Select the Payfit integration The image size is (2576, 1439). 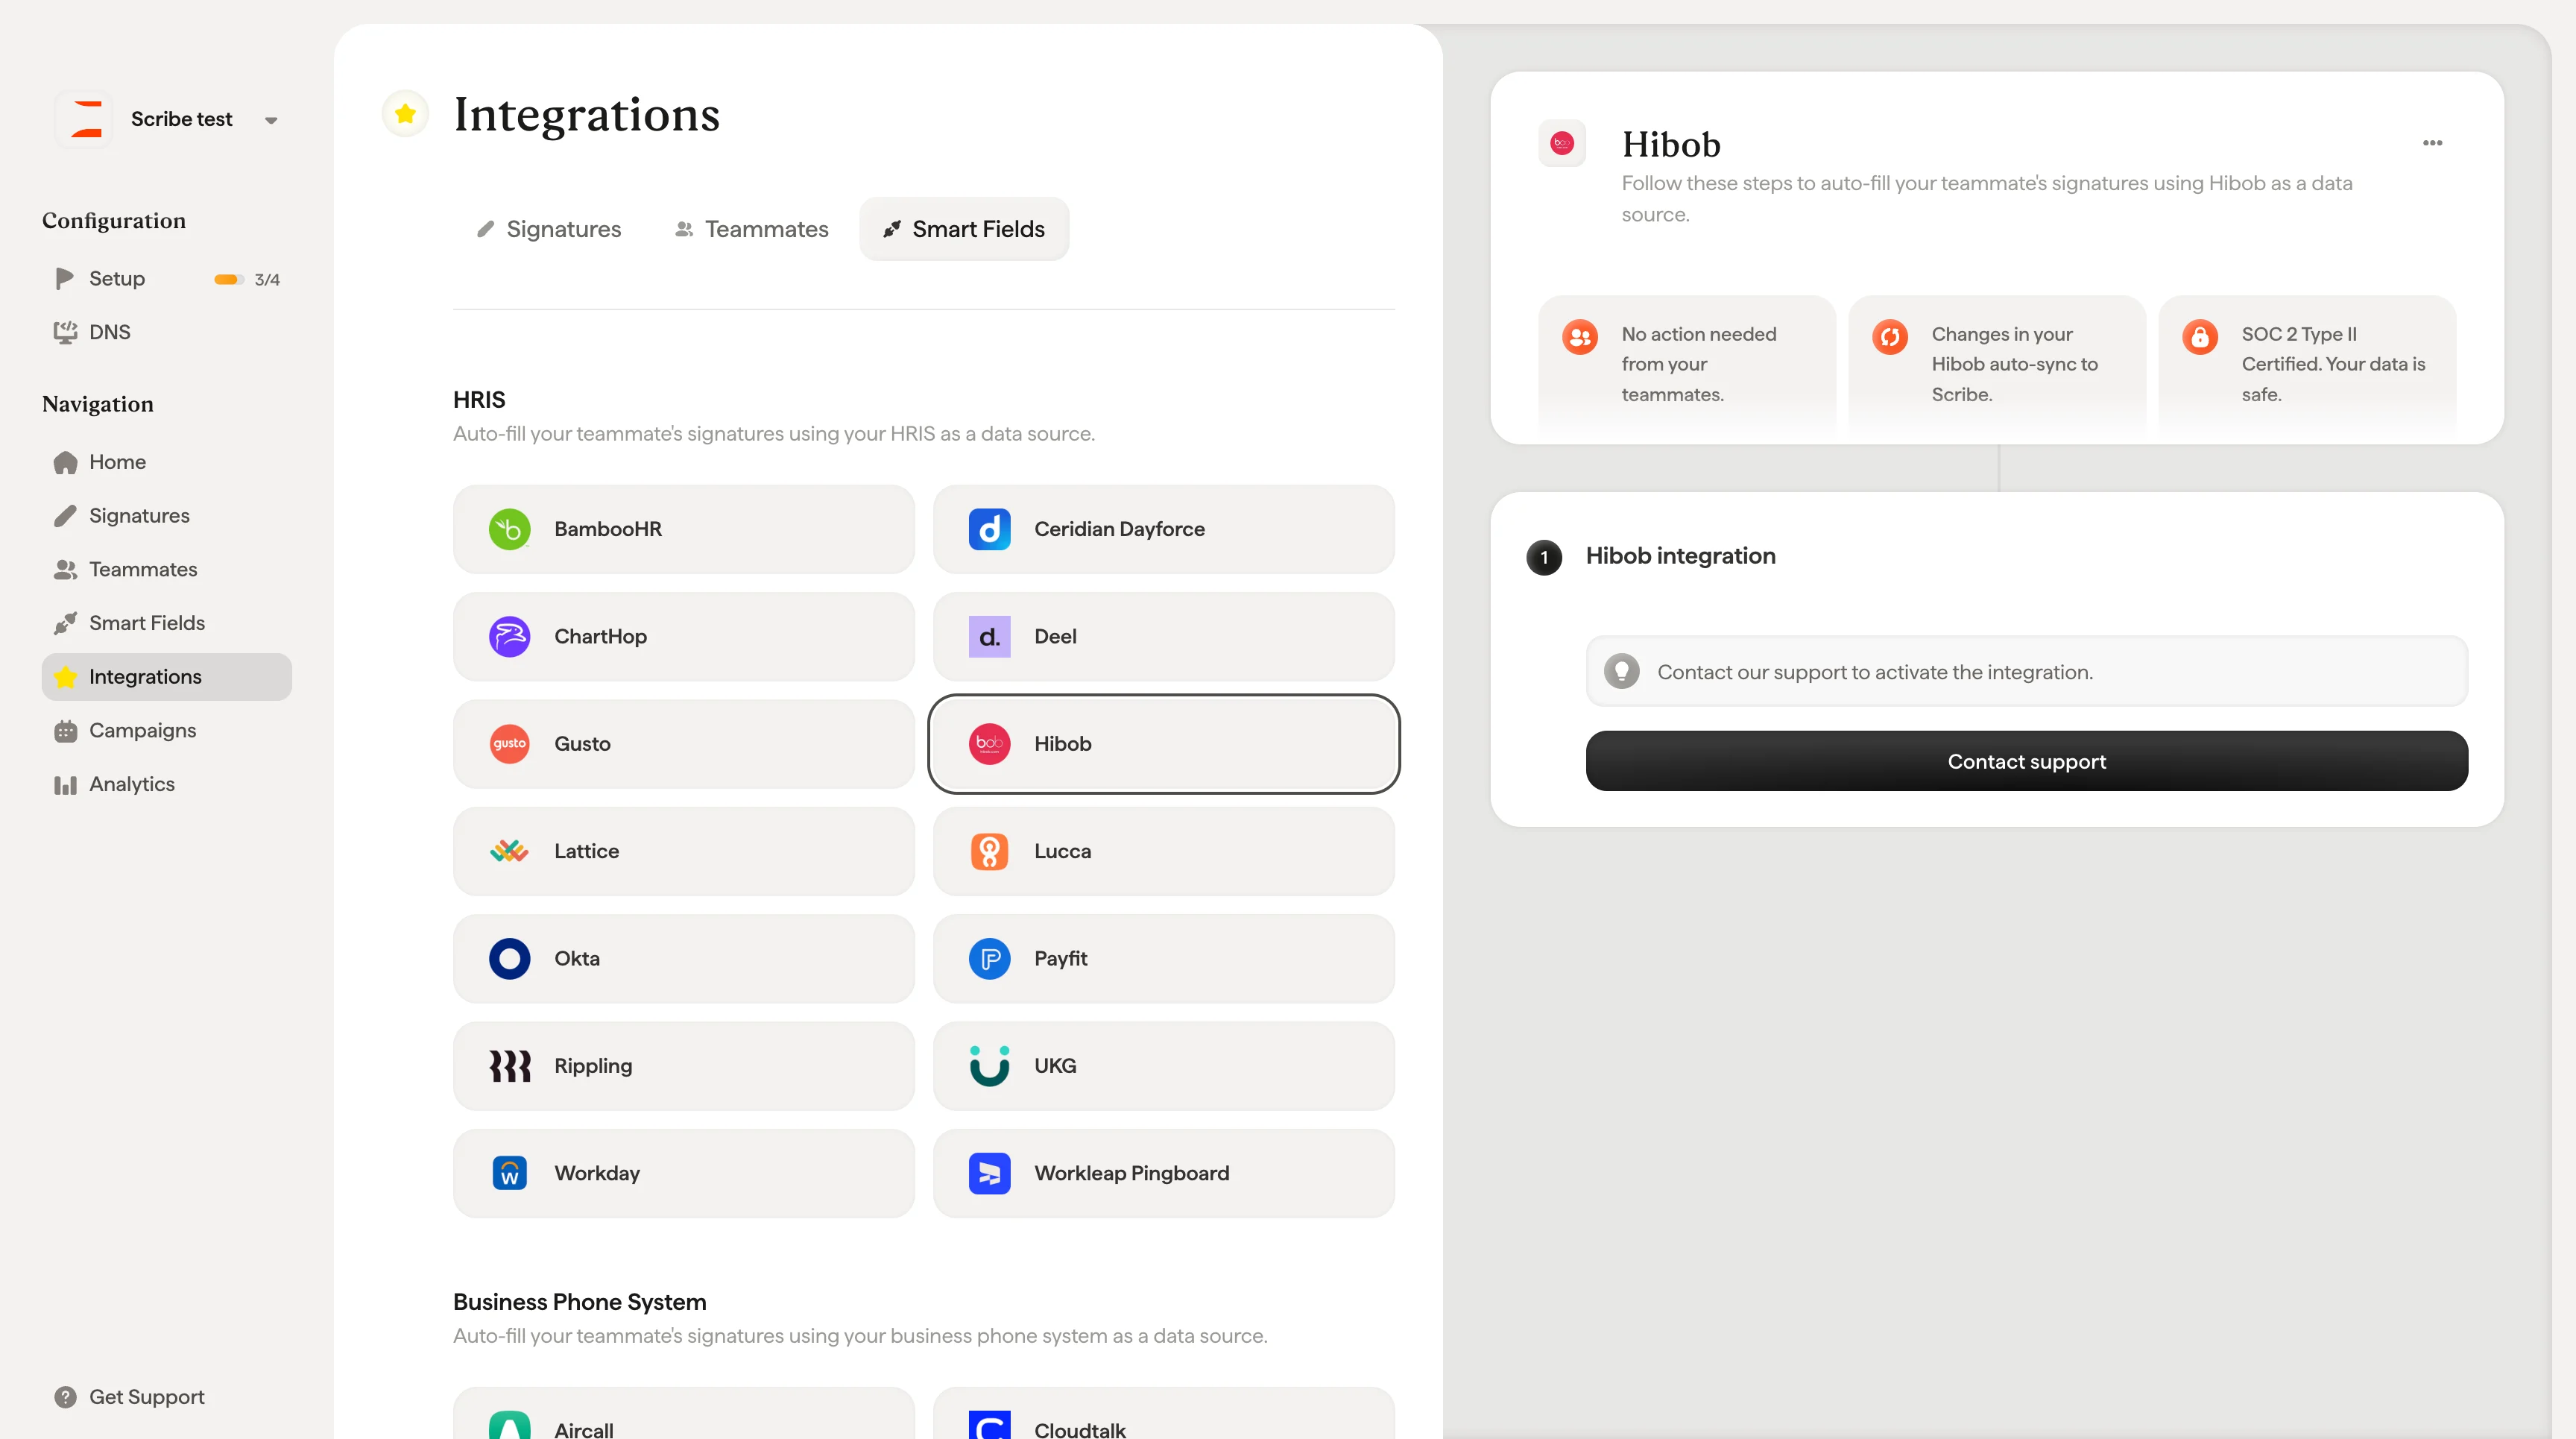tap(1164, 959)
